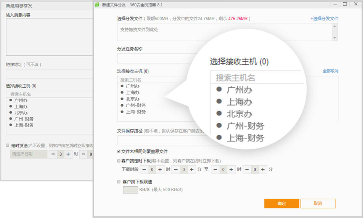Open the '请选择日期' date picker
The width and height of the screenshot is (363, 218).
click(29, 154)
